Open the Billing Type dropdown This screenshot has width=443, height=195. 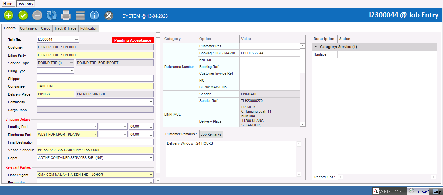71,71
